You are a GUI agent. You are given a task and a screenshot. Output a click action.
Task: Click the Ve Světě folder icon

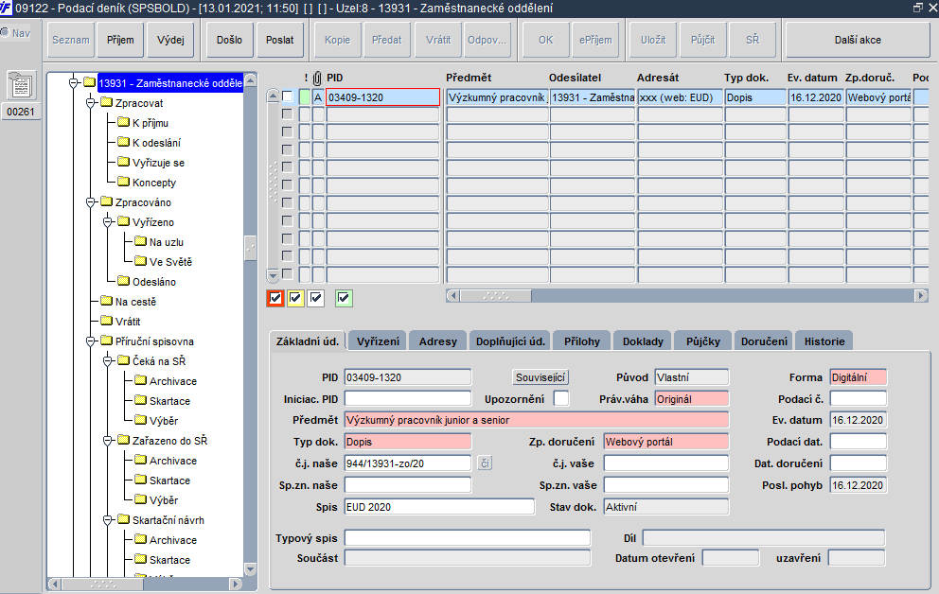point(141,261)
